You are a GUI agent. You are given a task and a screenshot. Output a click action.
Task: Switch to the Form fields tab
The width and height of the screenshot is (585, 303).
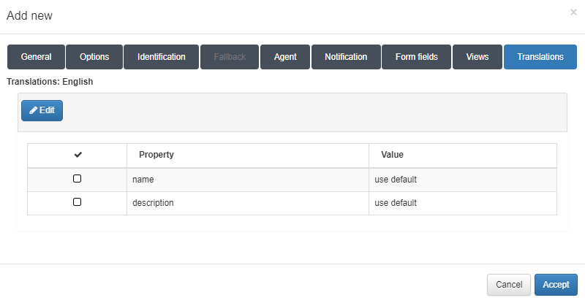pyautogui.click(x=417, y=57)
